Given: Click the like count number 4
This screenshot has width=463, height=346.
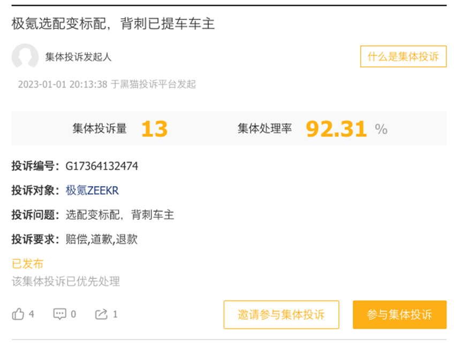Looking at the screenshot, I should click(x=32, y=314).
